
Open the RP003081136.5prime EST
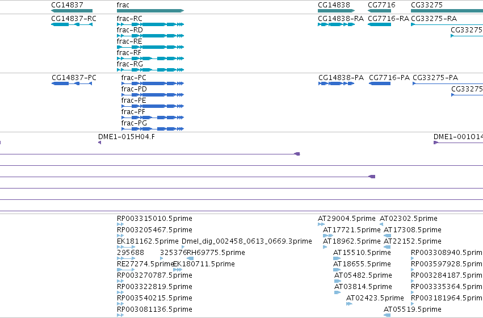tap(120, 315)
